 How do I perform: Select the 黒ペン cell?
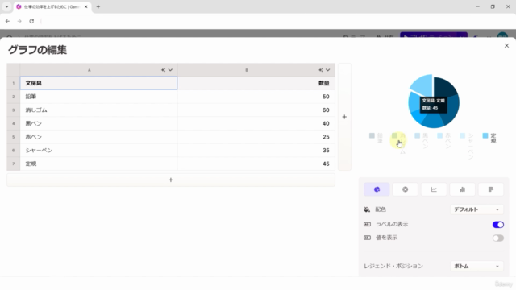(x=98, y=123)
